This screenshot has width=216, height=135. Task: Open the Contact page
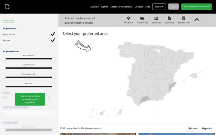point(139,7)
